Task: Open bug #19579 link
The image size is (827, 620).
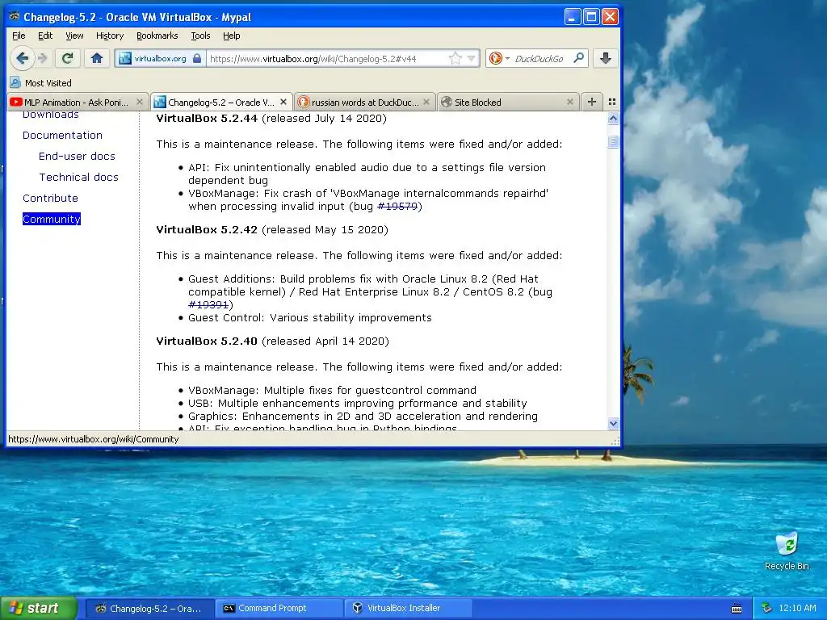Action: coord(397,206)
